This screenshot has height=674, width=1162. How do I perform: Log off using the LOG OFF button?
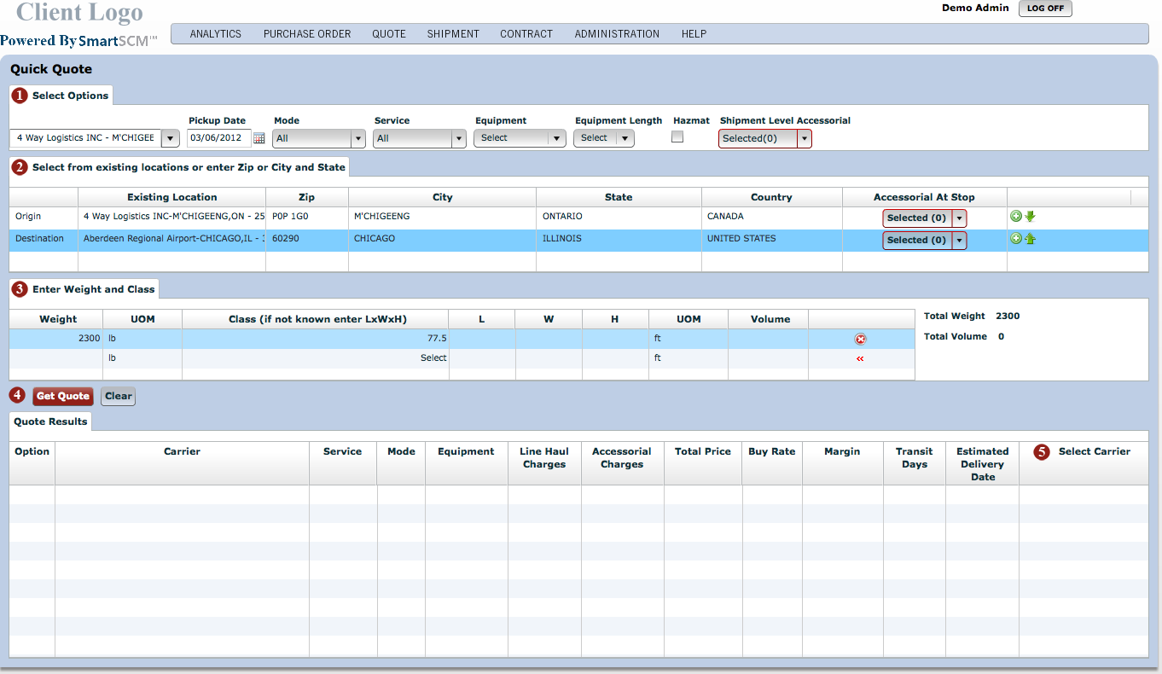click(1045, 9)
